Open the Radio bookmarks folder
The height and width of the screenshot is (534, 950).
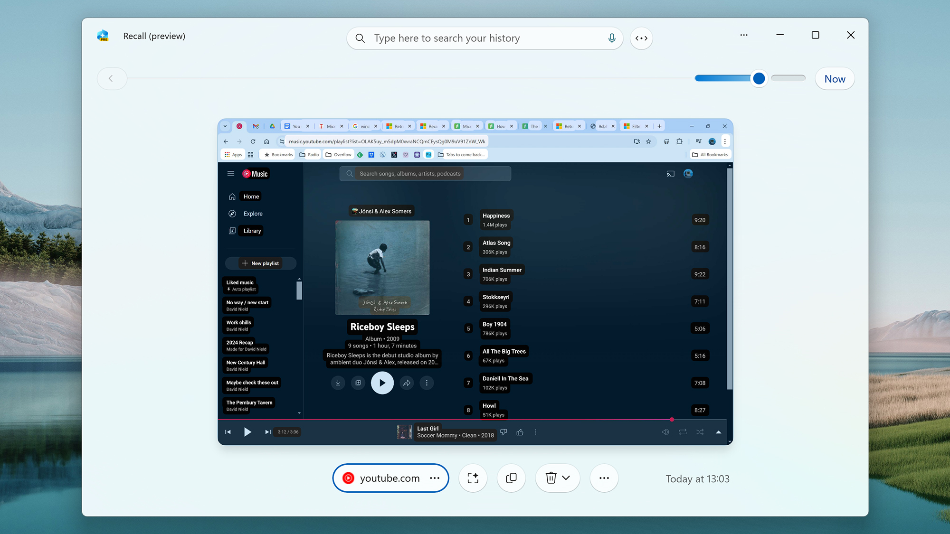309,155
